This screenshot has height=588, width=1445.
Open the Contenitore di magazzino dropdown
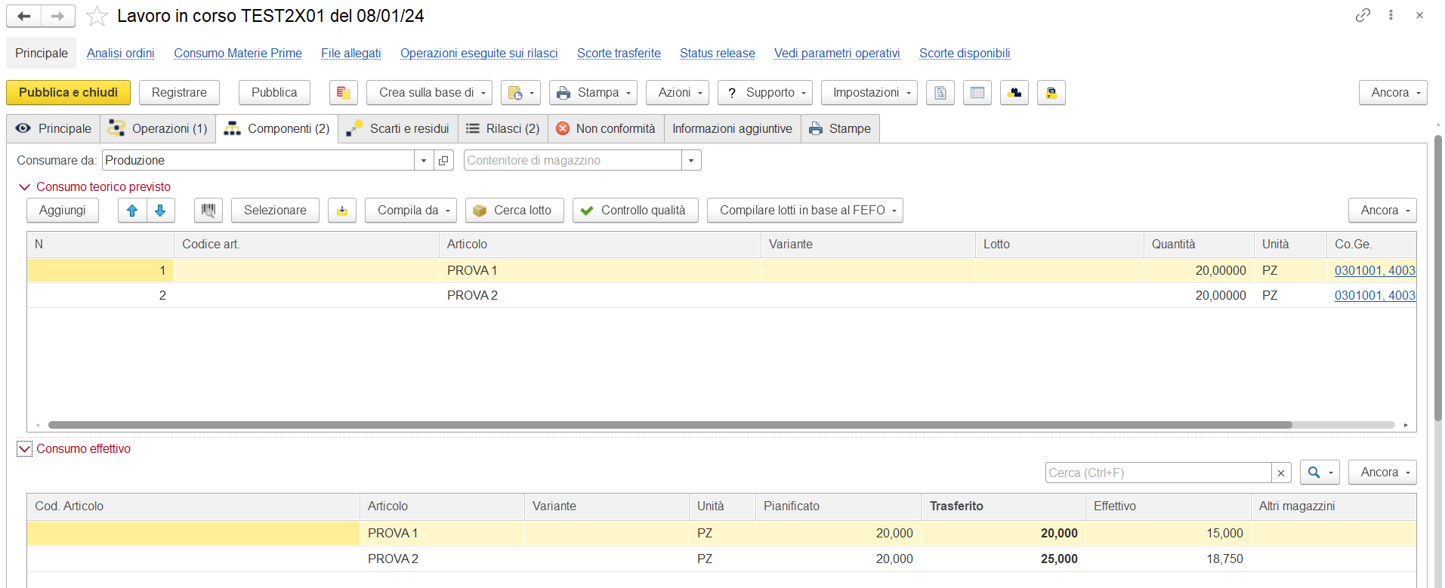point(691,160)
